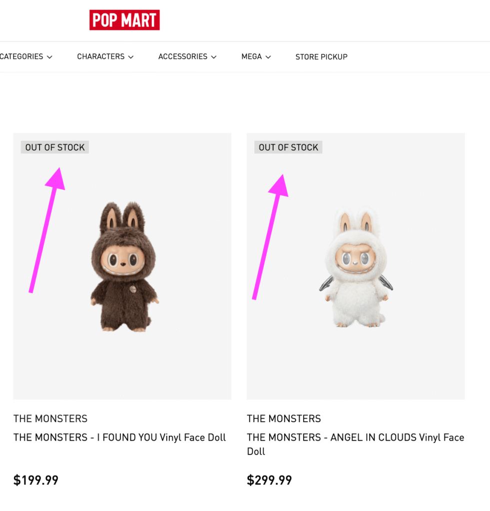Click the brown I FOUND YOU doll image
Viewport: 490px width, 511px height.
pos(123,267)
